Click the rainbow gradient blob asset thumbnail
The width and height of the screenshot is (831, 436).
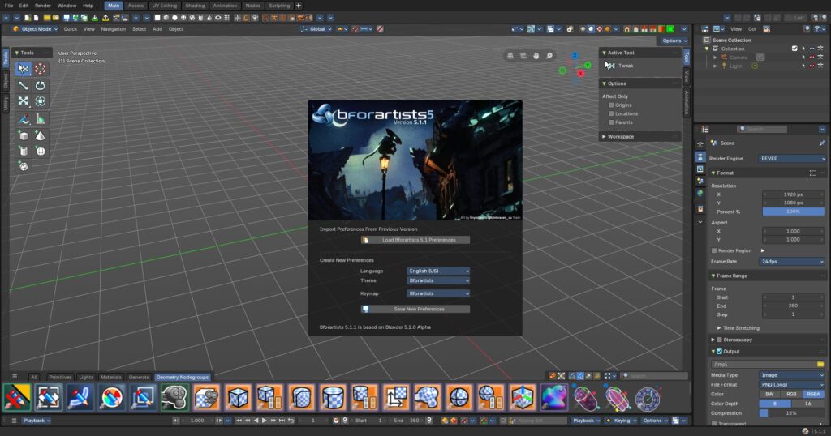(x=553, y=398)
